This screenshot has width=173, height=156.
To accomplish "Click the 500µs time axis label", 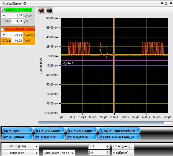I will [x=167, y=117].
